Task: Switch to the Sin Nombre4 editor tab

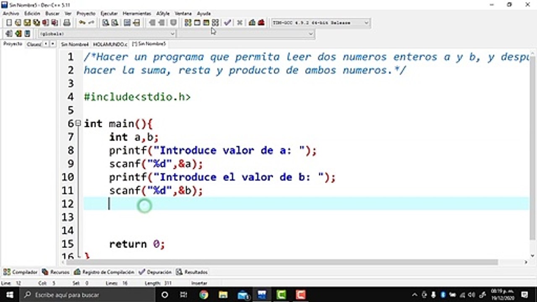Action: click(75, 44)
